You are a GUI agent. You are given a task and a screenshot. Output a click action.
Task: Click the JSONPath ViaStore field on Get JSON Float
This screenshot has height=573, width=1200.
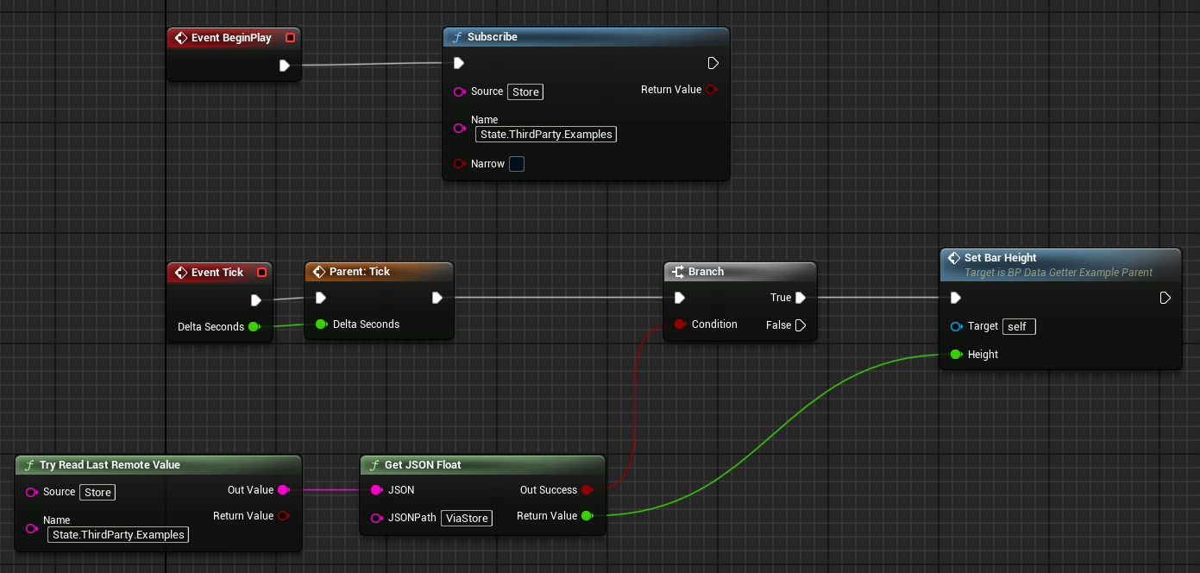coord(466,518)
